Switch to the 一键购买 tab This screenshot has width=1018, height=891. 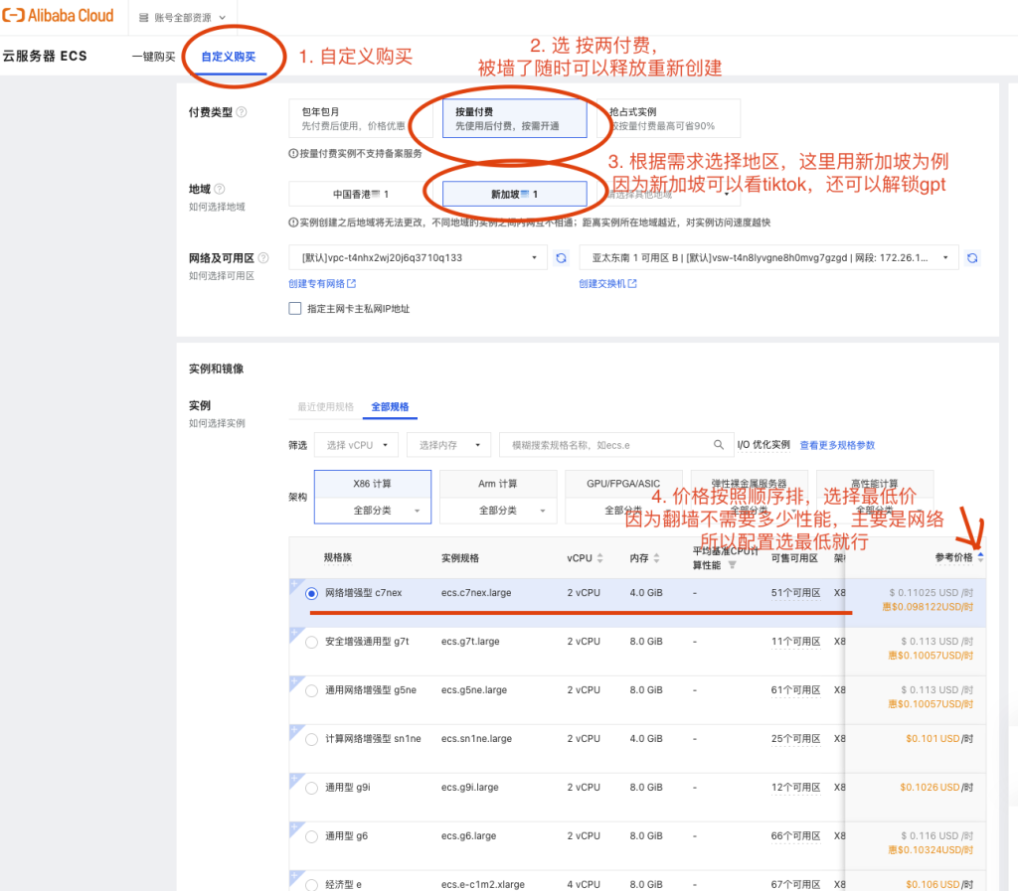point(153,57)
